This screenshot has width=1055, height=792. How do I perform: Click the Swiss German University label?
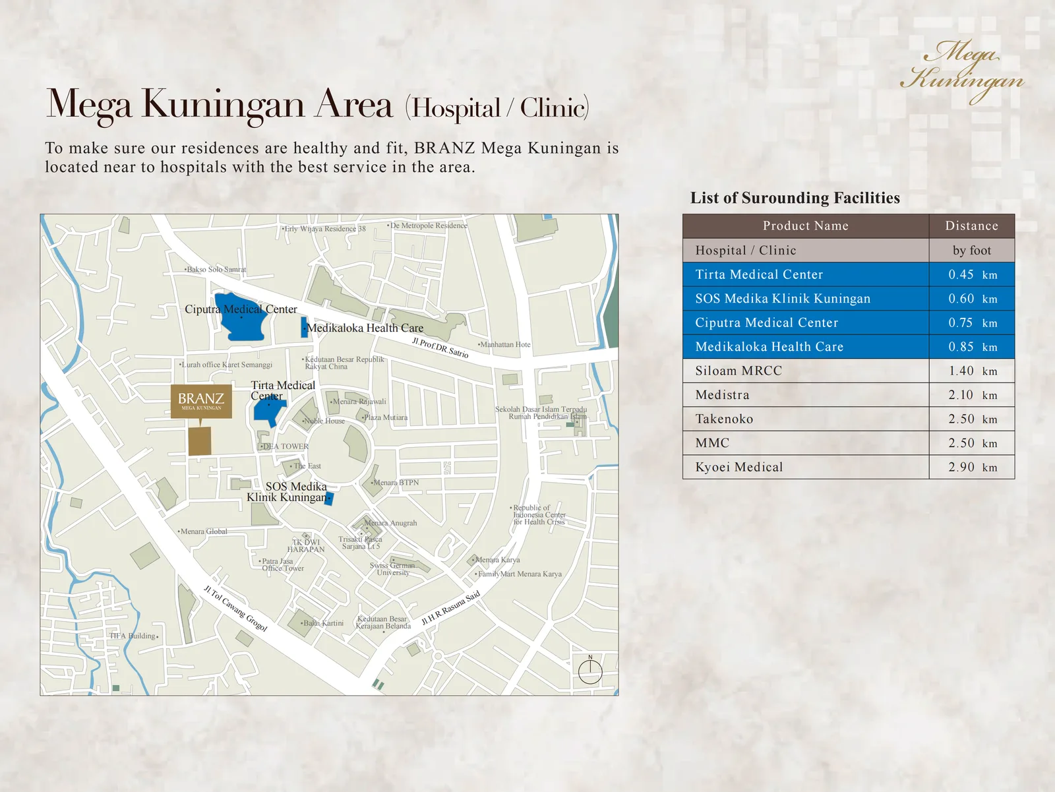point(393,569)
